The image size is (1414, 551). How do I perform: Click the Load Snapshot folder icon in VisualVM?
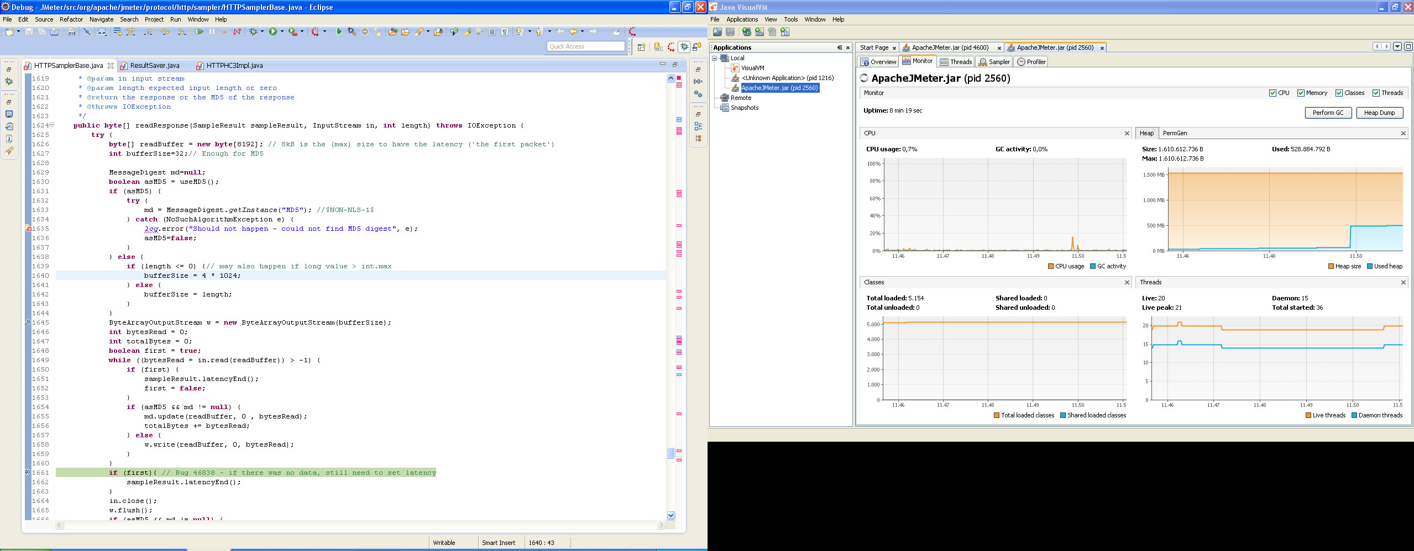click(718, 31)
